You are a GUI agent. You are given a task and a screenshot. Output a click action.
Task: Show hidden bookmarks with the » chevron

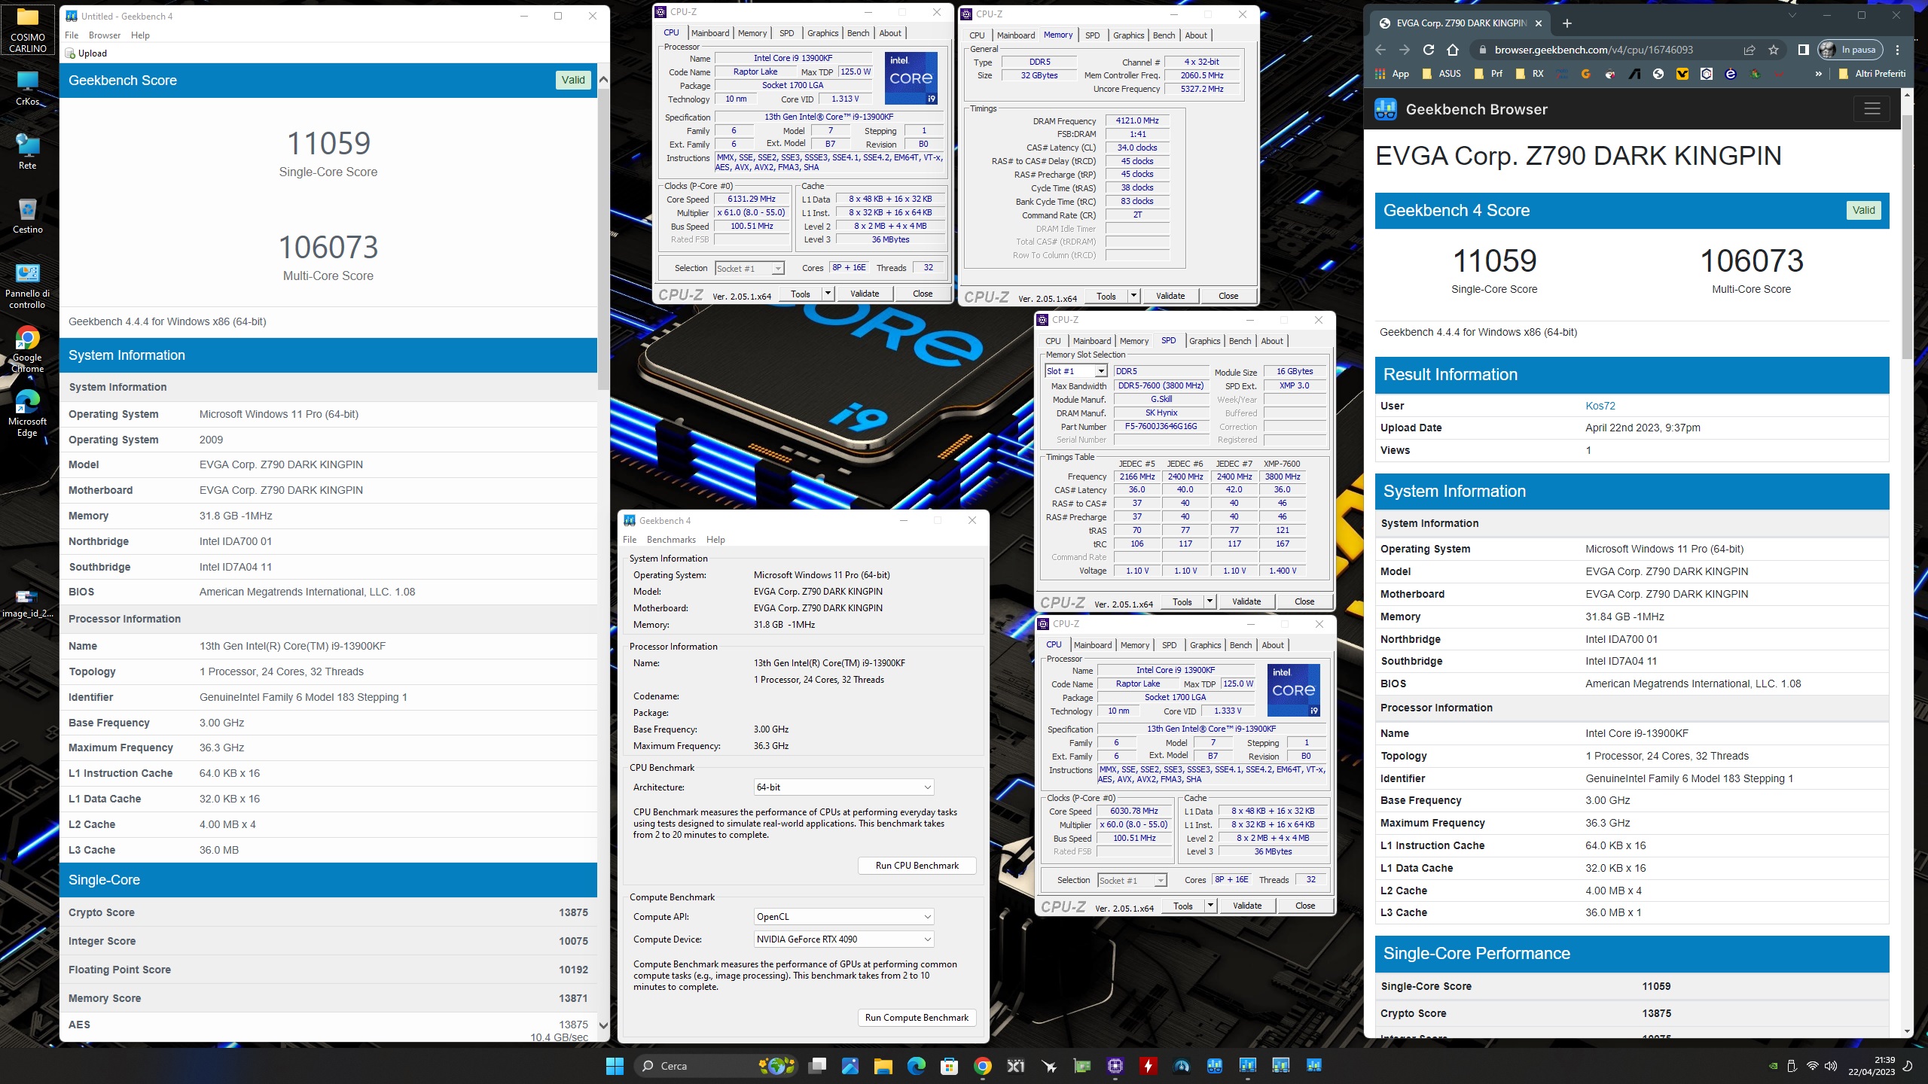point(1819,74)
